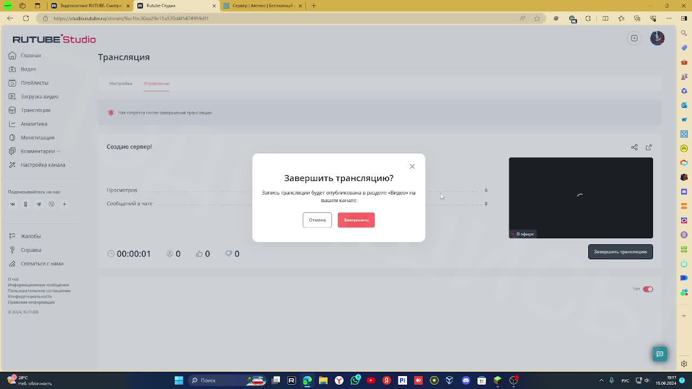Confirm with the red Завершить button

click(356, 220)
